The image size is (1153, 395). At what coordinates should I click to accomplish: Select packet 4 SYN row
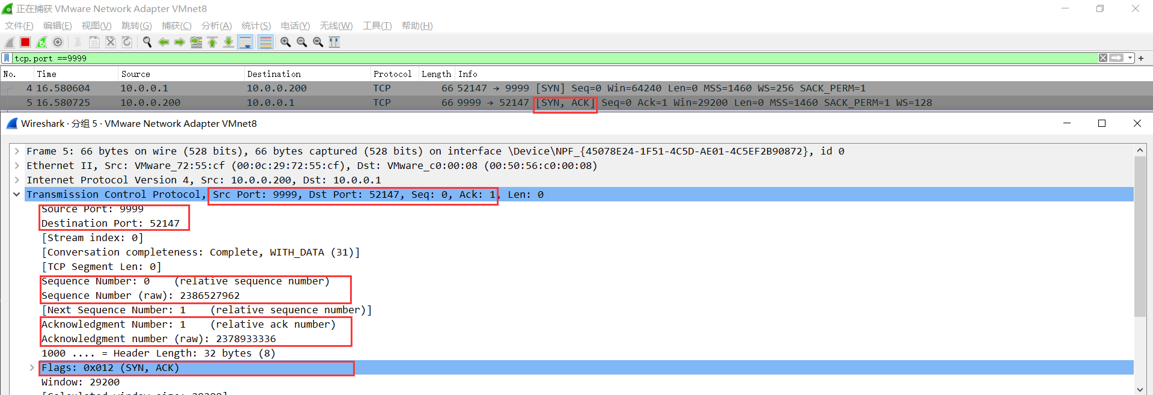click(576, 88)
